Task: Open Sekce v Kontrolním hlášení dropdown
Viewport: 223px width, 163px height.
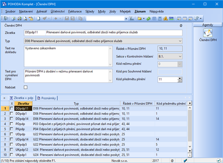Action: tap(180, 56)
